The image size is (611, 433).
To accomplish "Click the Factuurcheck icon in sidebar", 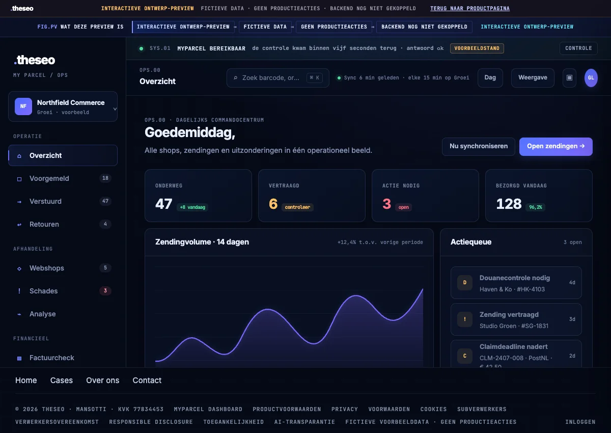I will (19, 358).
